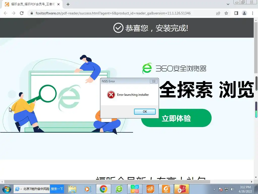This screenshot has width=258, height=194.
Task: Show hidden tray icons arrow
Action: [214, 189]
